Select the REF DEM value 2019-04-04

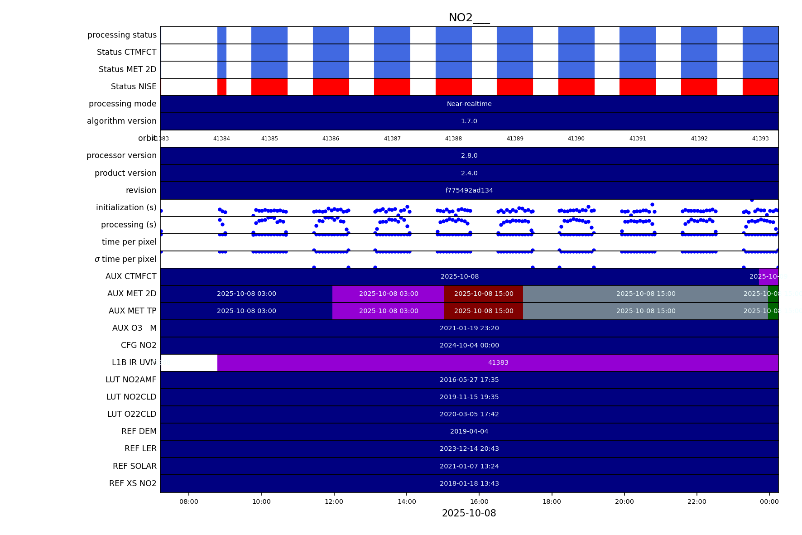point(469,432)
